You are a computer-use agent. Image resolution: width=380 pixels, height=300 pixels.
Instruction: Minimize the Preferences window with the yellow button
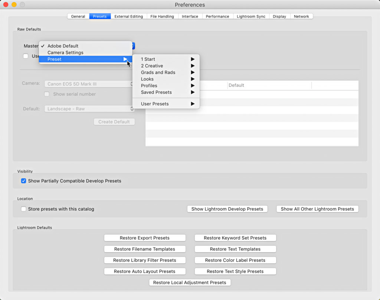14,4
